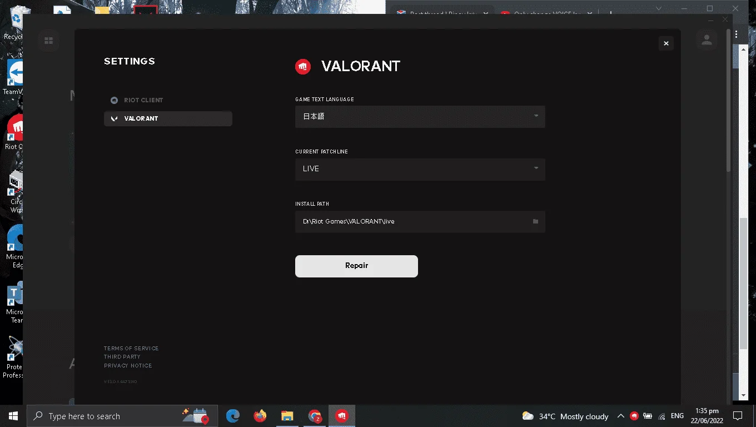The width and height of the screenshot is (756, 427).
Task: Open the Riot Client desktop shortcut
Action: click(x=14, y=132)
